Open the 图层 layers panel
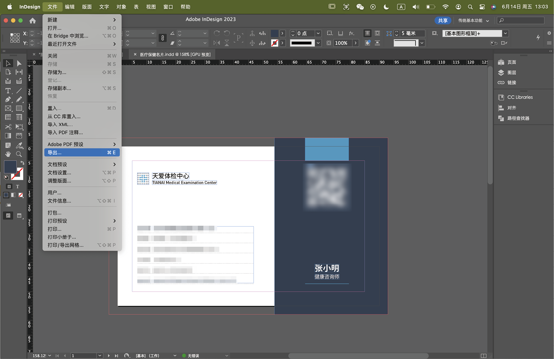Viewport: 554px width, 359px height. pyautogui.click(x=512, y=72)
